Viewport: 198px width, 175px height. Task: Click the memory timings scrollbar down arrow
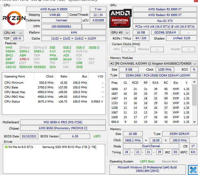coord(194,122)
